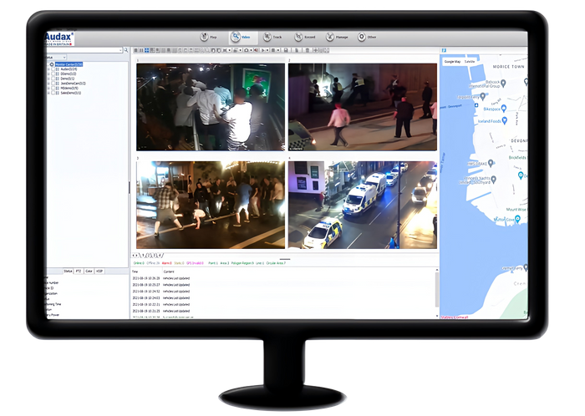
Task: Click the Torpoint Ferry map marker
Action: tap(483, 97)
